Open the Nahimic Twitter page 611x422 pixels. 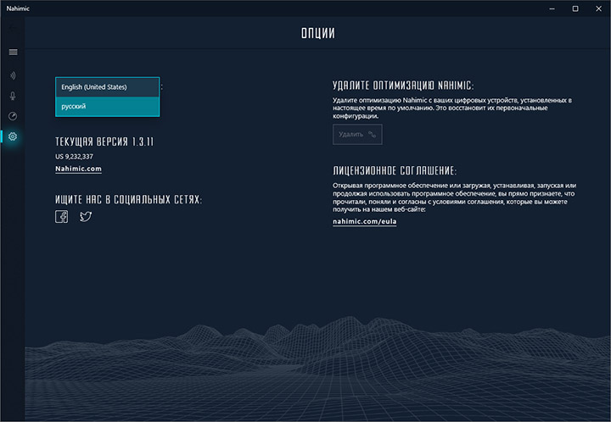click(x=86, y=216)
